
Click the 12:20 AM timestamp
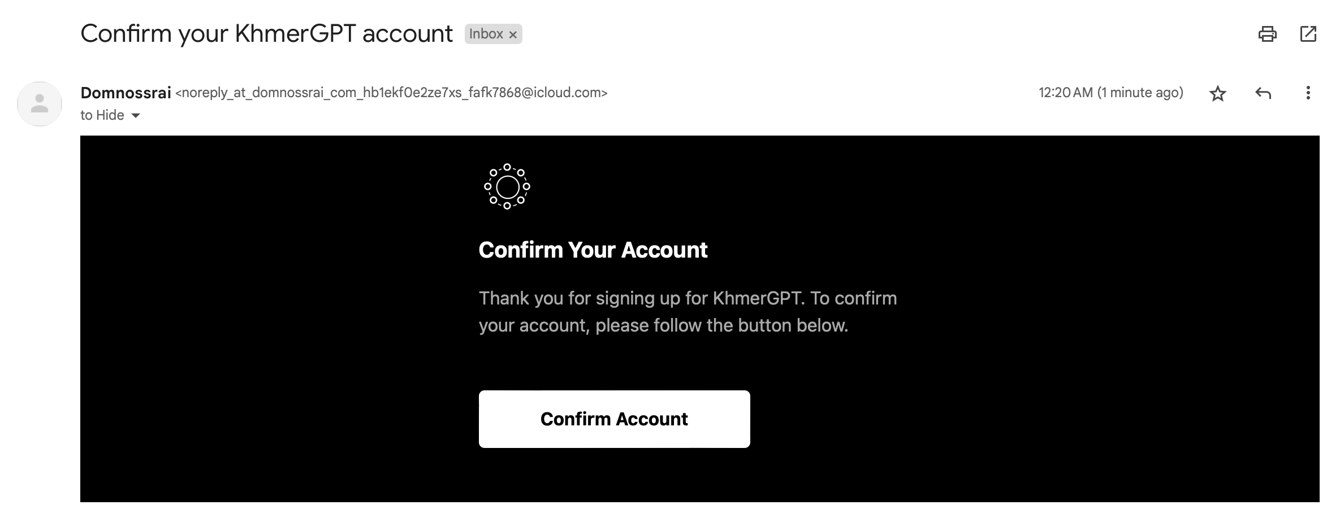(1065, 93)
